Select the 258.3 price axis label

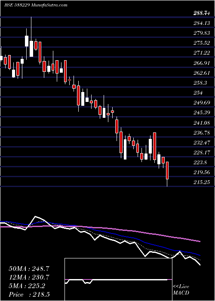(x=200, y=83)
